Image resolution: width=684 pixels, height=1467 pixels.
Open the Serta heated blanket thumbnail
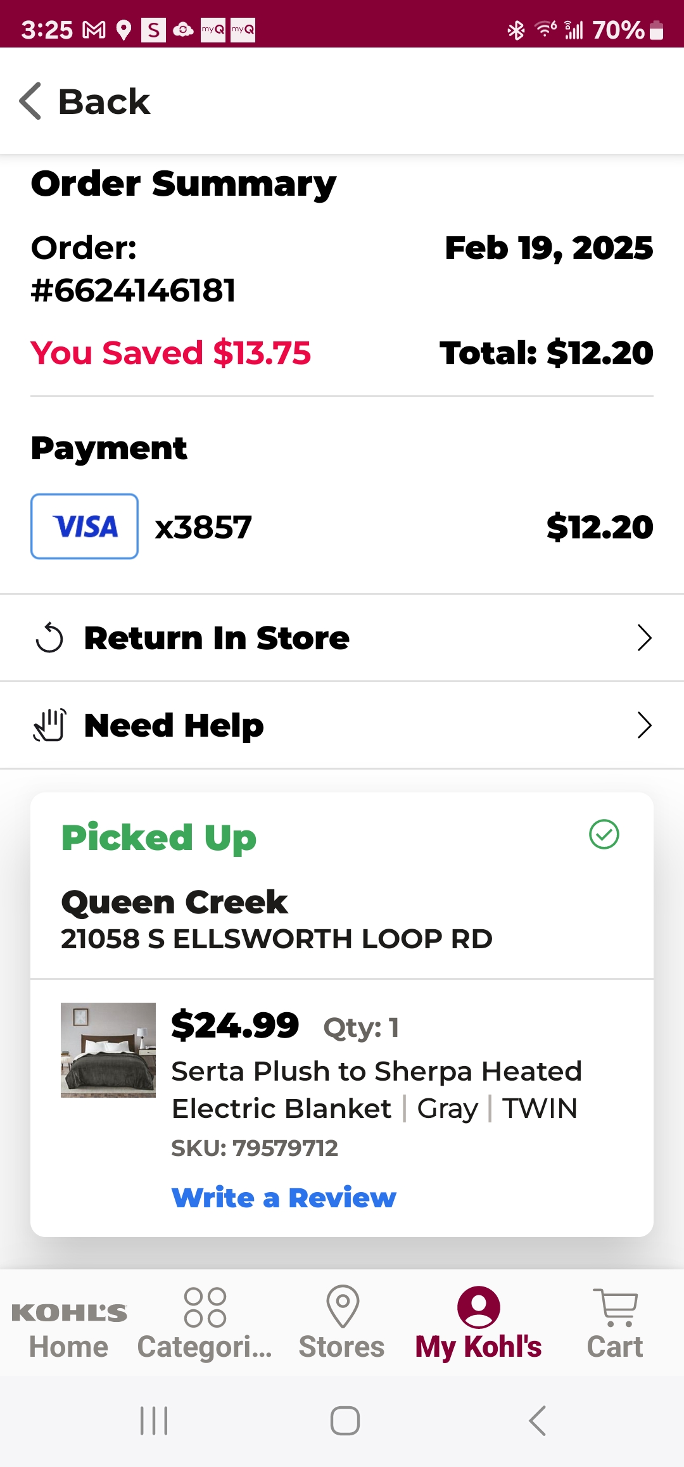tap(108, 1050)
